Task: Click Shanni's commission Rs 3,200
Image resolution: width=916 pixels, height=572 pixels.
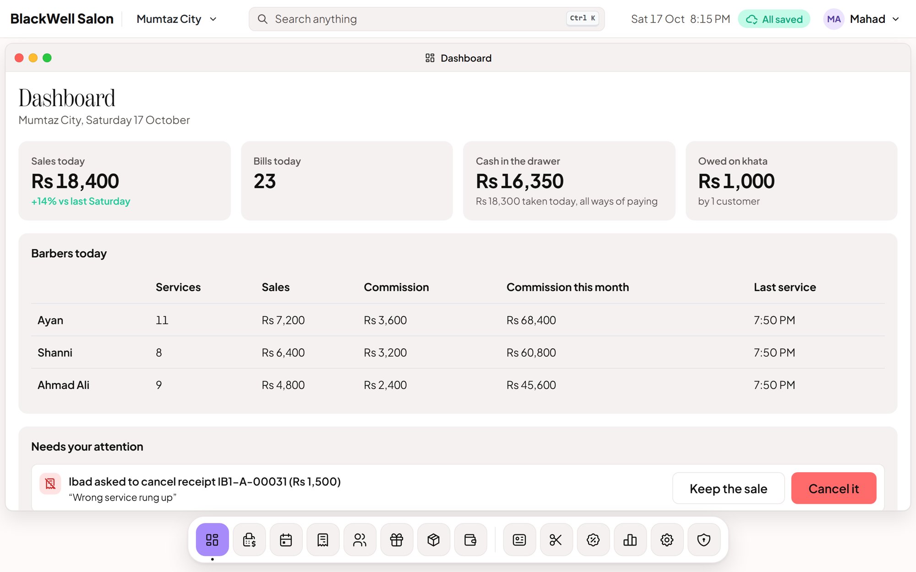Action: (x=385, y=353)
